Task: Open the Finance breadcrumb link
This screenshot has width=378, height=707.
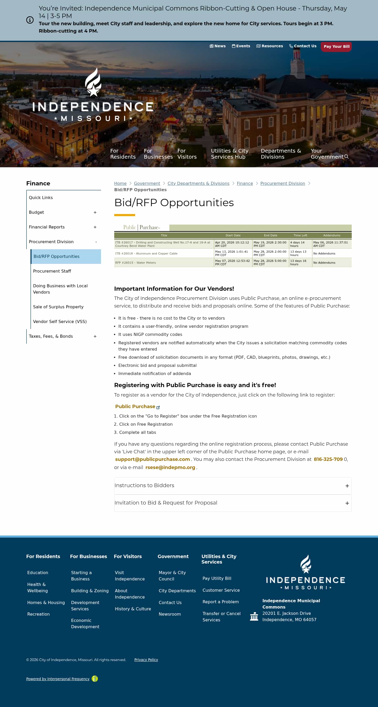Action: (x=245, y=183)
